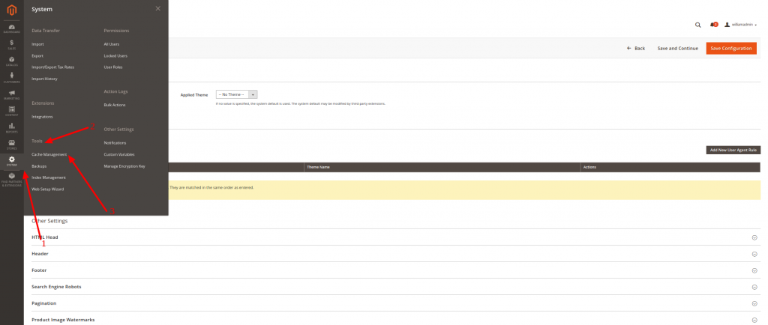
Task: Click the search magnifier icon
Action: coord(698,25)
